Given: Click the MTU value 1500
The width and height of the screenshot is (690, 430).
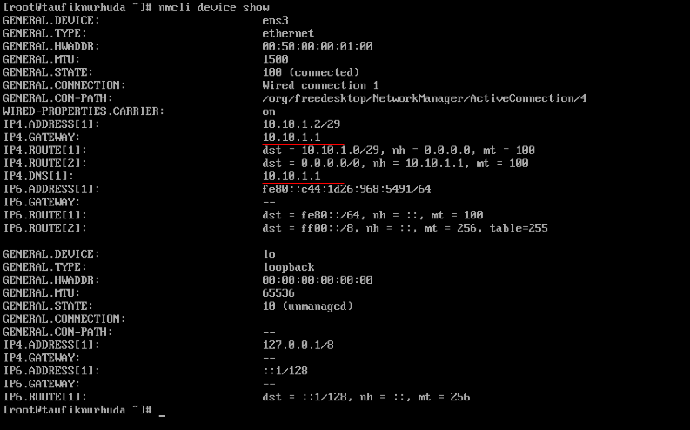Looking at the screenshot, I should coord(275,59).
